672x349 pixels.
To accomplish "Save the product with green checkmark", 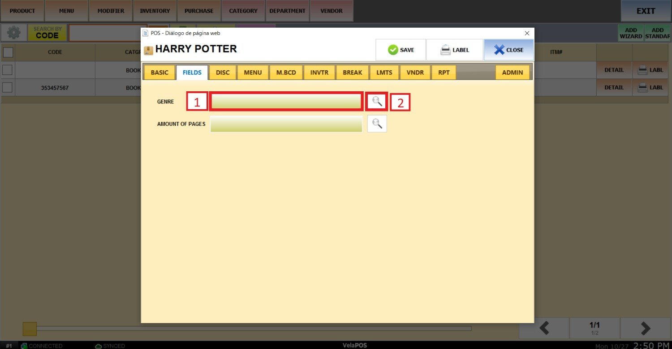I will pos(401,50).
